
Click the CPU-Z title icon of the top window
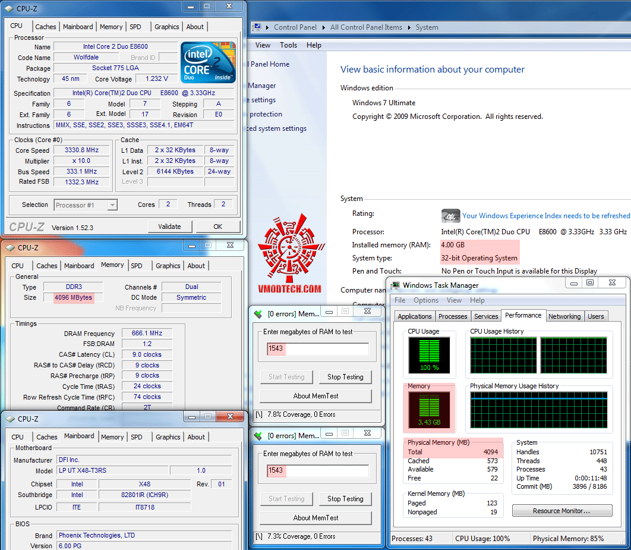tap(10, 8)
